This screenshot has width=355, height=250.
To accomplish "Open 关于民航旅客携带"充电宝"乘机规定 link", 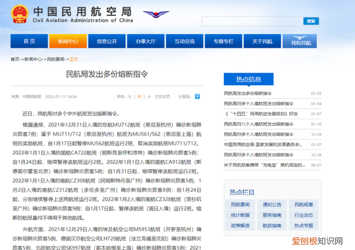I will tap(265, 165).
